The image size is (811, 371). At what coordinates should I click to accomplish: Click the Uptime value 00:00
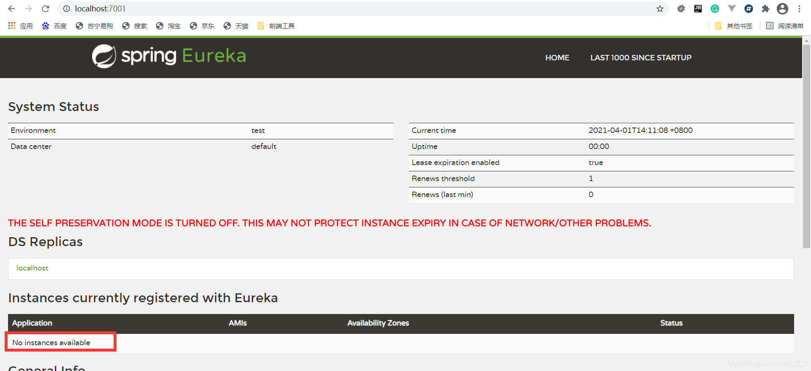pos(599,146)
